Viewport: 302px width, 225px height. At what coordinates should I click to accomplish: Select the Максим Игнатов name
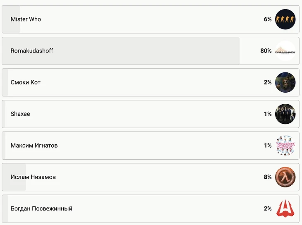coord(34,146)
